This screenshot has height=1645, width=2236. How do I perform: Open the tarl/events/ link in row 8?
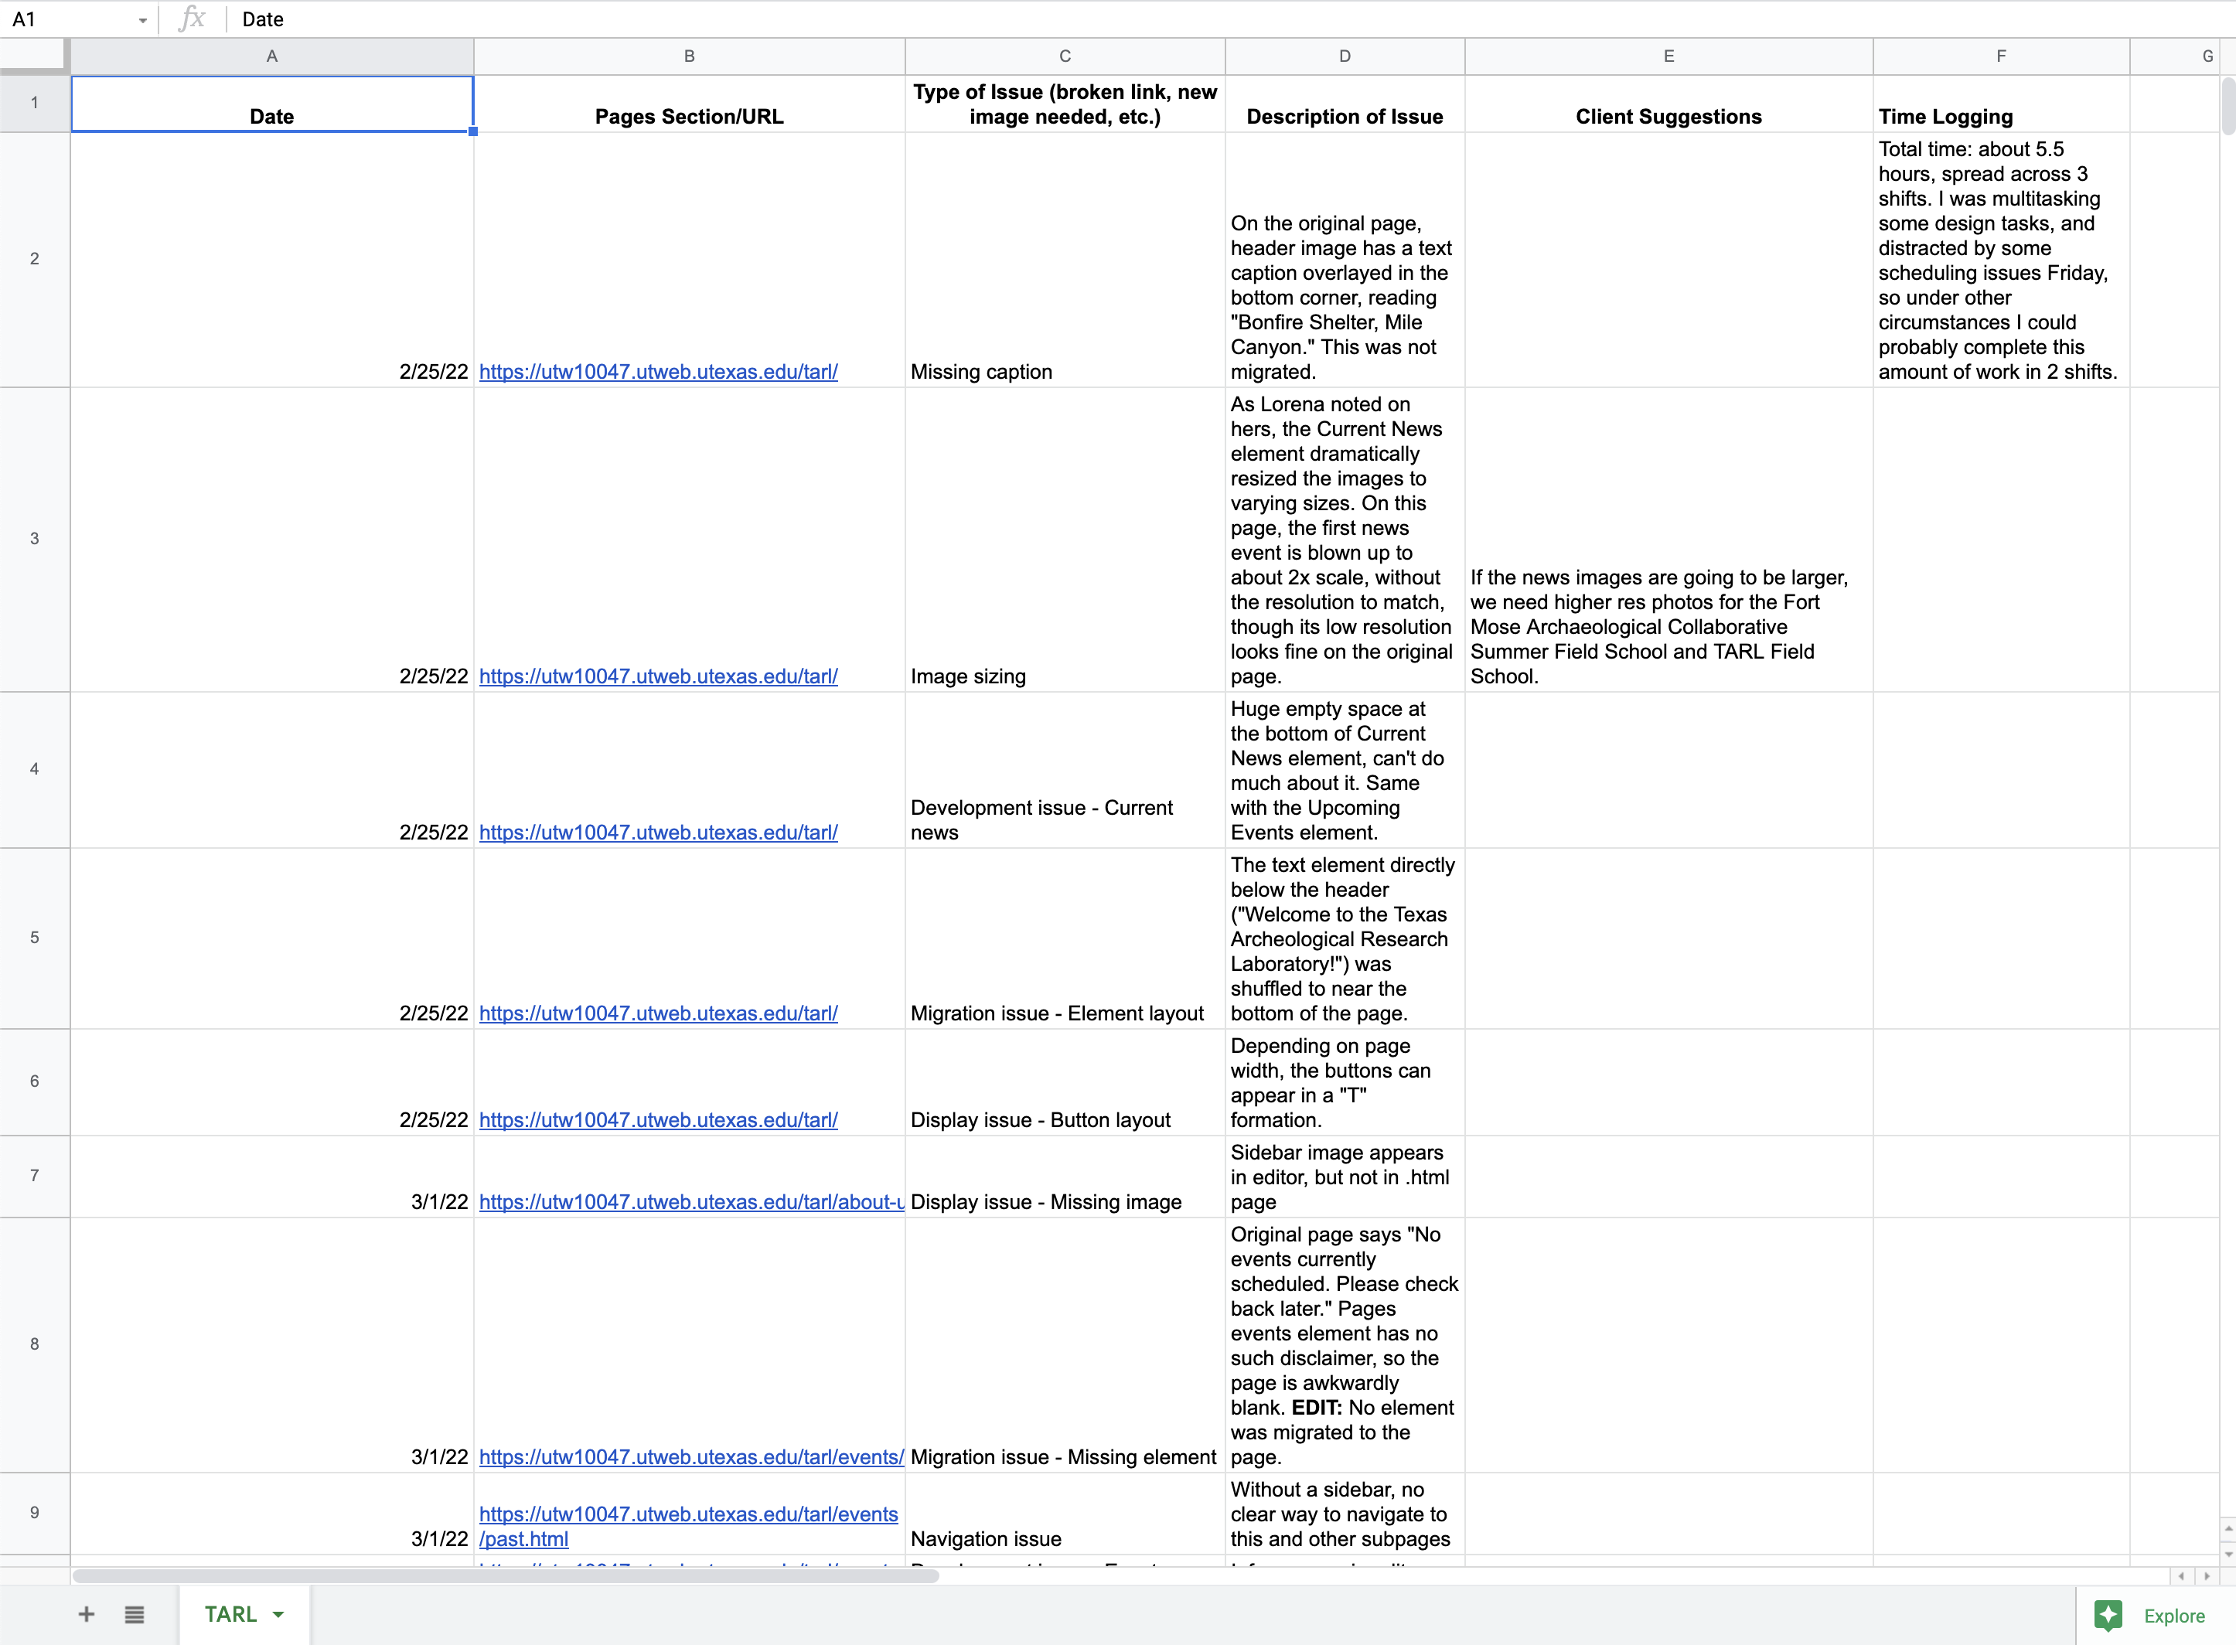point(691,1457)
